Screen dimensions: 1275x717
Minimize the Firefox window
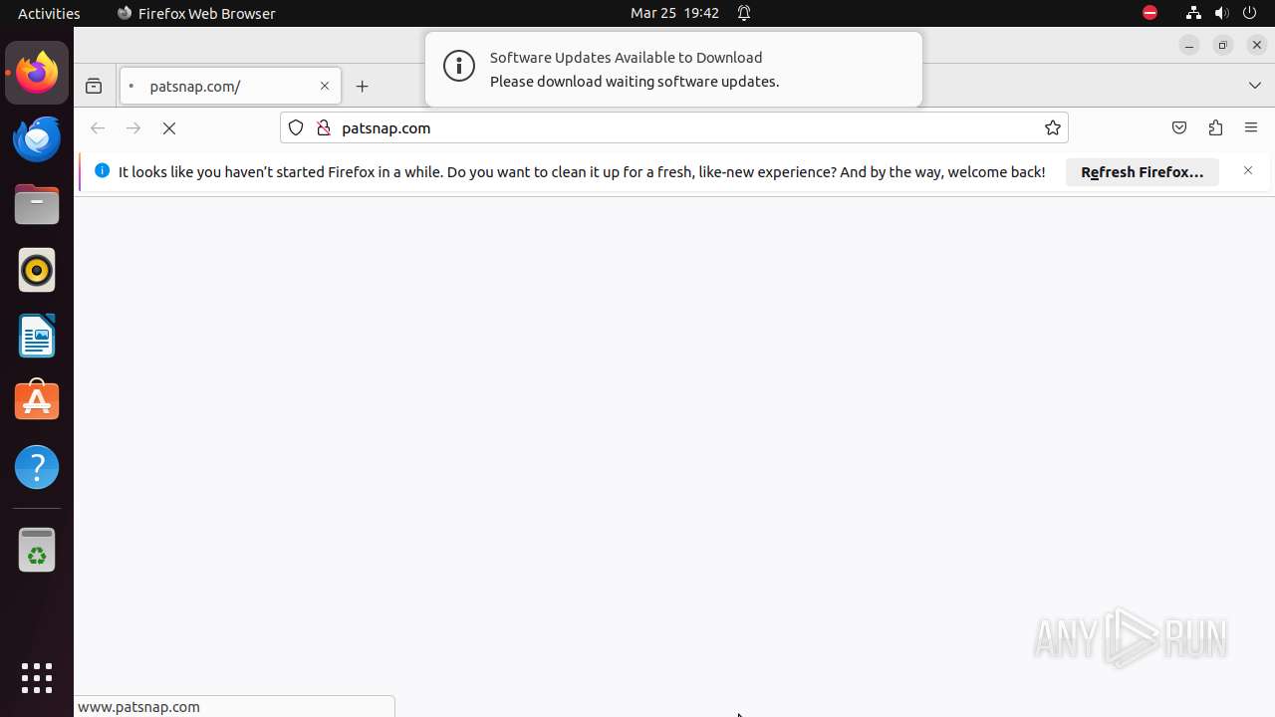pyautogui.click(x=1189, y=45)
